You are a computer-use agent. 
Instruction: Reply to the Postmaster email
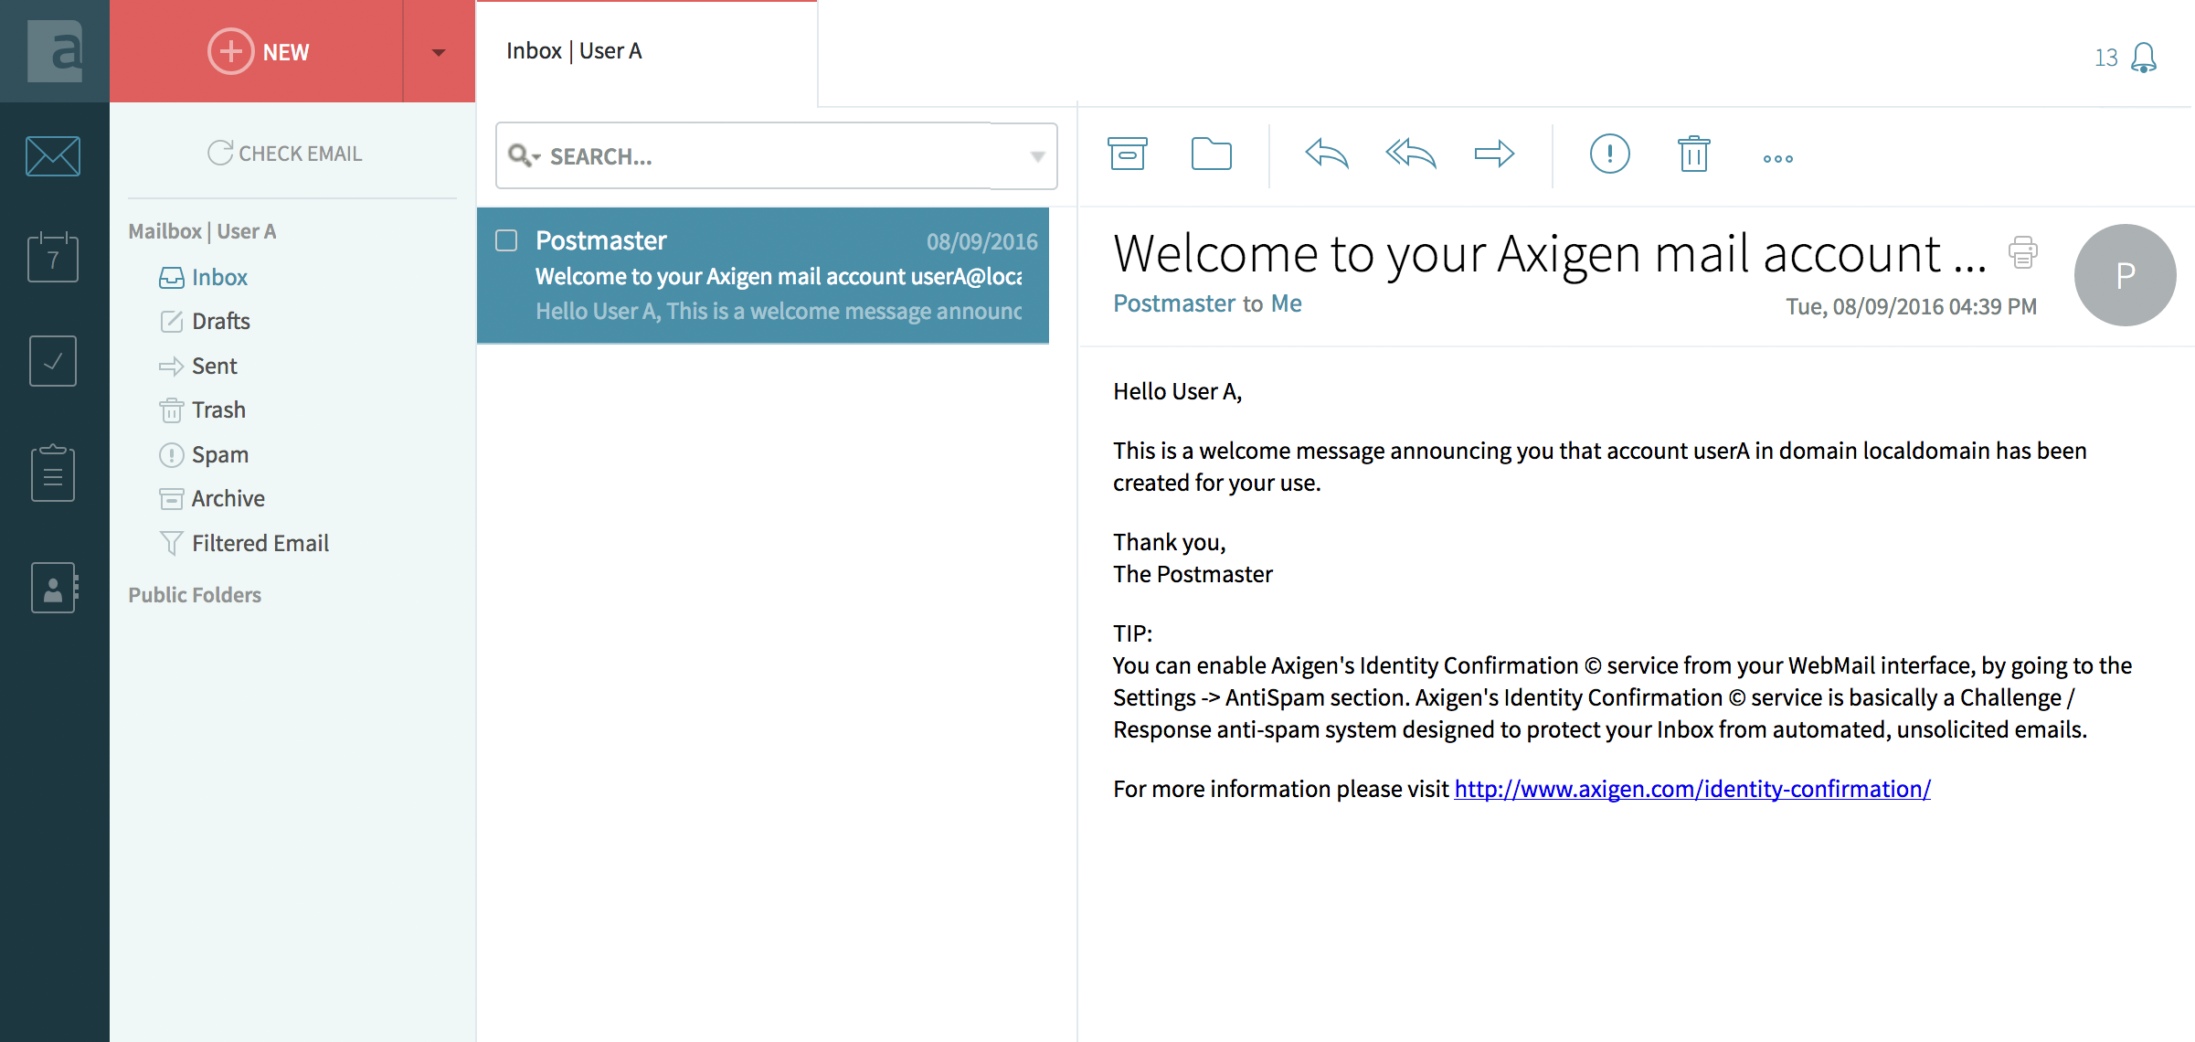(x=1326, y=154)
